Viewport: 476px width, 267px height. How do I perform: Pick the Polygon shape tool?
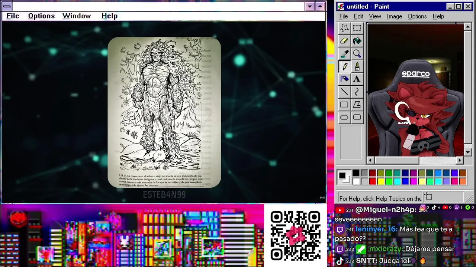[x=357, y=105]
